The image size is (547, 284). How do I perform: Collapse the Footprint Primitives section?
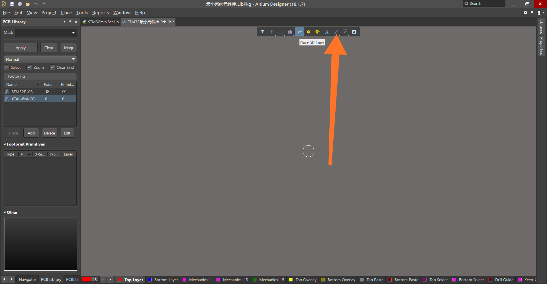point(5,144)
